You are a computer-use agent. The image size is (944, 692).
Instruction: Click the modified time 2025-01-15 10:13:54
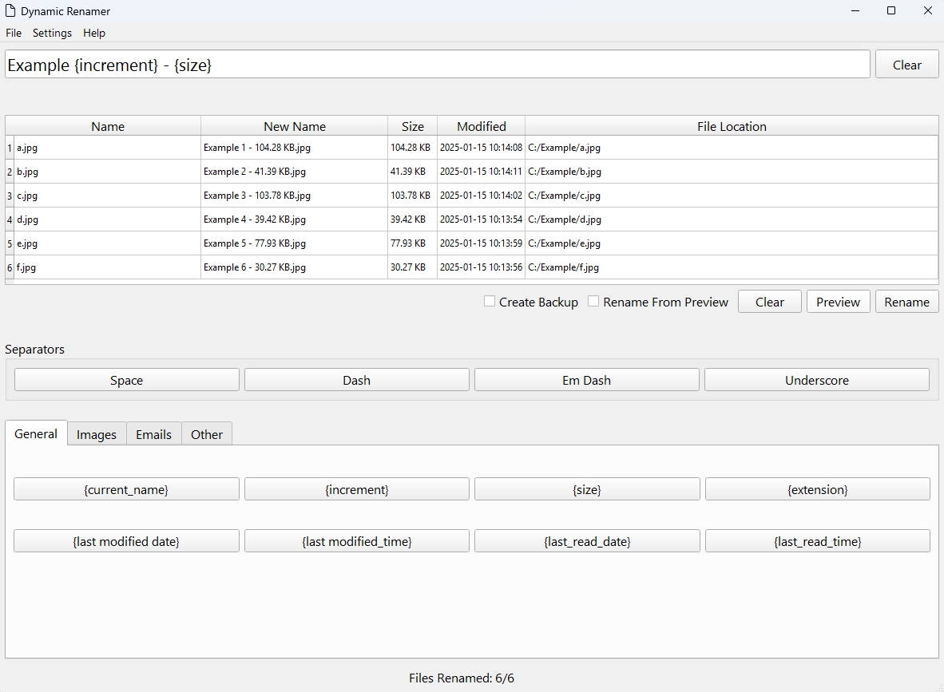(x=481, y=219)
